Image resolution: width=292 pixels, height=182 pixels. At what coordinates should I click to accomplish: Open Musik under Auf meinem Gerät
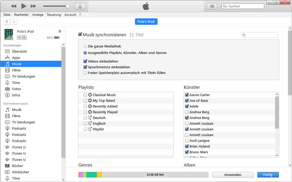(17, 109)
